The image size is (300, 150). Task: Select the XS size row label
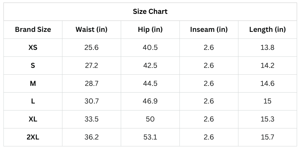point(33,48)
